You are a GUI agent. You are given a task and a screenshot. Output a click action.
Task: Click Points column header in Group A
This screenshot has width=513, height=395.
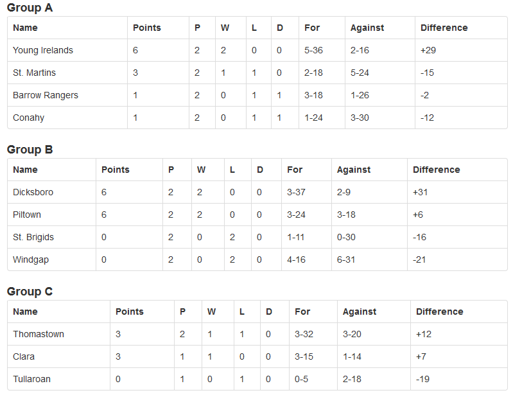(x=147, y=28)
